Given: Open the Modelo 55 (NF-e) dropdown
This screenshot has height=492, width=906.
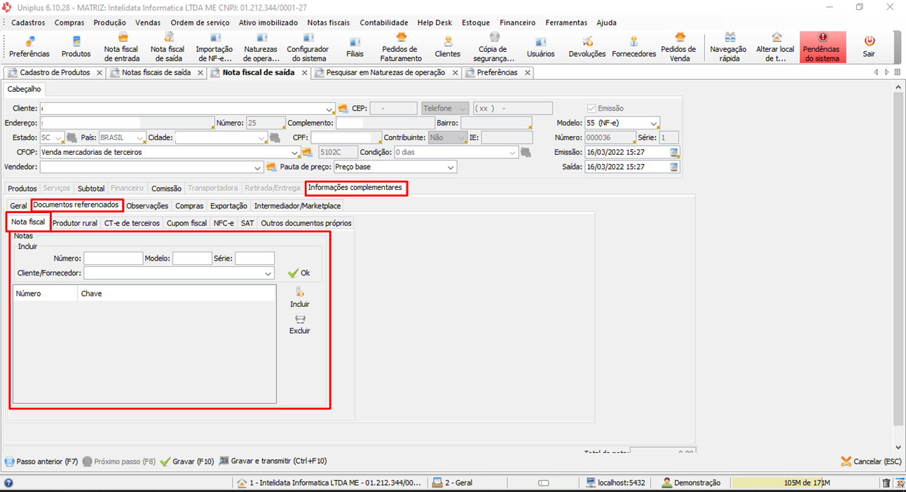Looking at the screenshot, I should [x=653, y=123].
